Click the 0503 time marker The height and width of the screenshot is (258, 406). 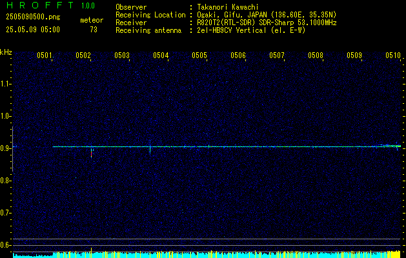click(122, 55)
